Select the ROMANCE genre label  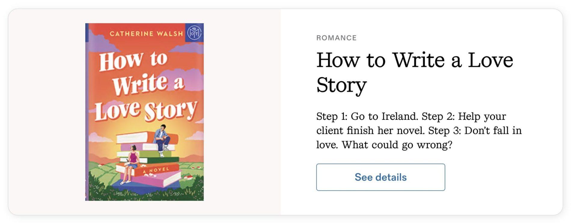tap(336, 38)
